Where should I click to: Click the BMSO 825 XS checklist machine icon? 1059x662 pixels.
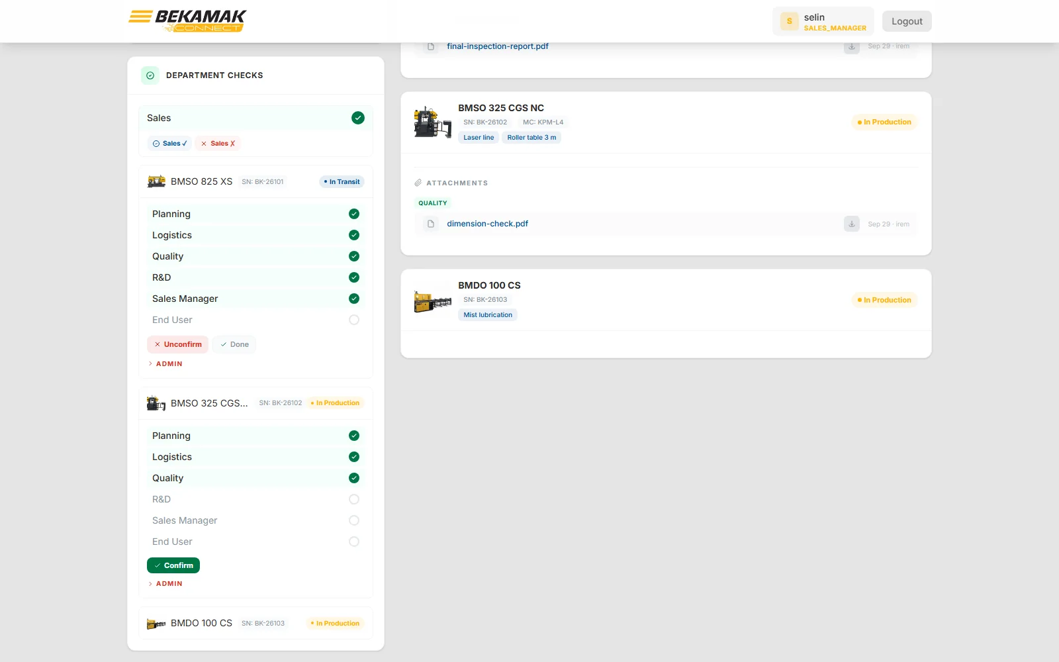[x=156, y=181]
